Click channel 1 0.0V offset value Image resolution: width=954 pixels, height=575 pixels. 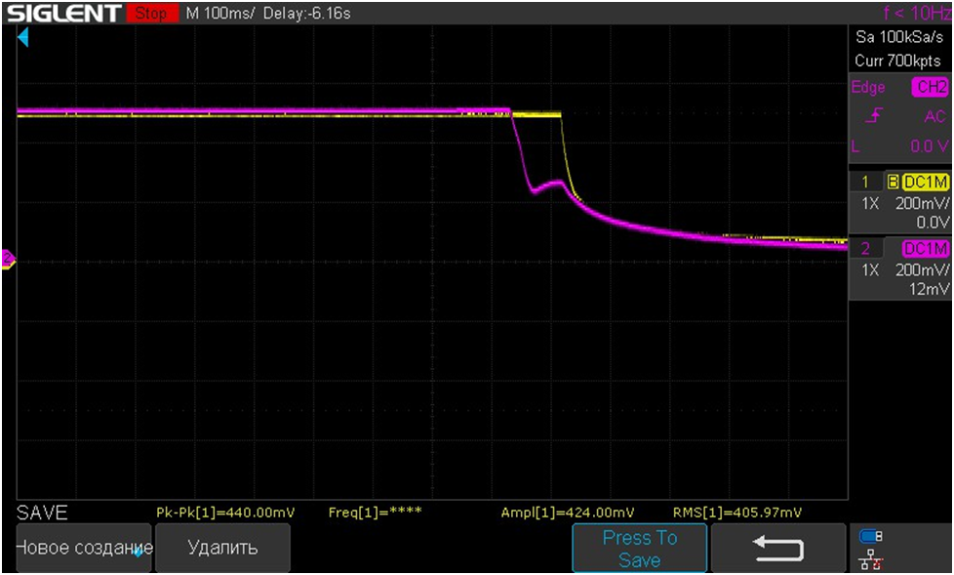pos(933,223)
